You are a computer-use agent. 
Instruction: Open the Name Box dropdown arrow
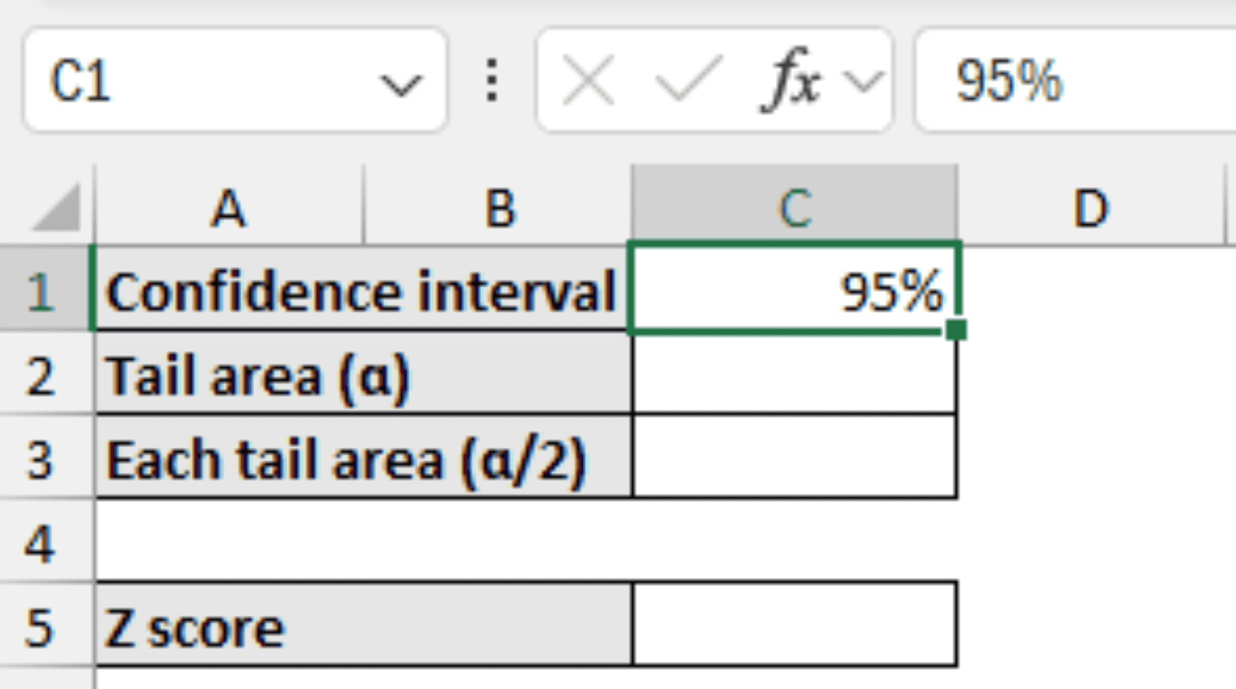point(401,84)
